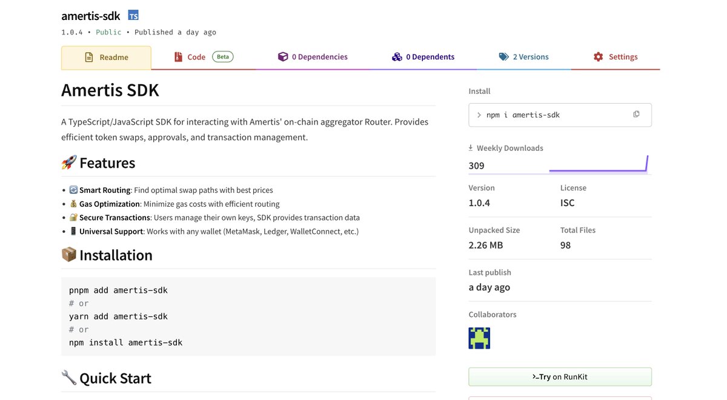Click the rocket emoji beside Features
Viewport: 727px width, 400px height.
pos(69,162)
